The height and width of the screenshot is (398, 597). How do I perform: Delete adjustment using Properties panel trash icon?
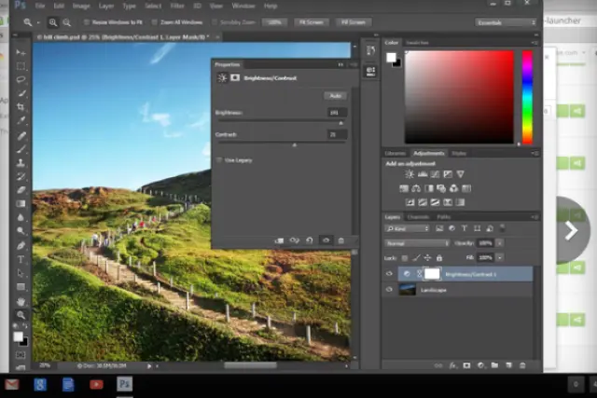341,240
